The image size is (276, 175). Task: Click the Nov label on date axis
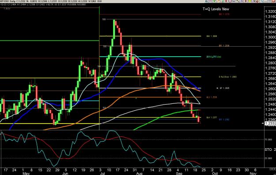click(253, 173)
